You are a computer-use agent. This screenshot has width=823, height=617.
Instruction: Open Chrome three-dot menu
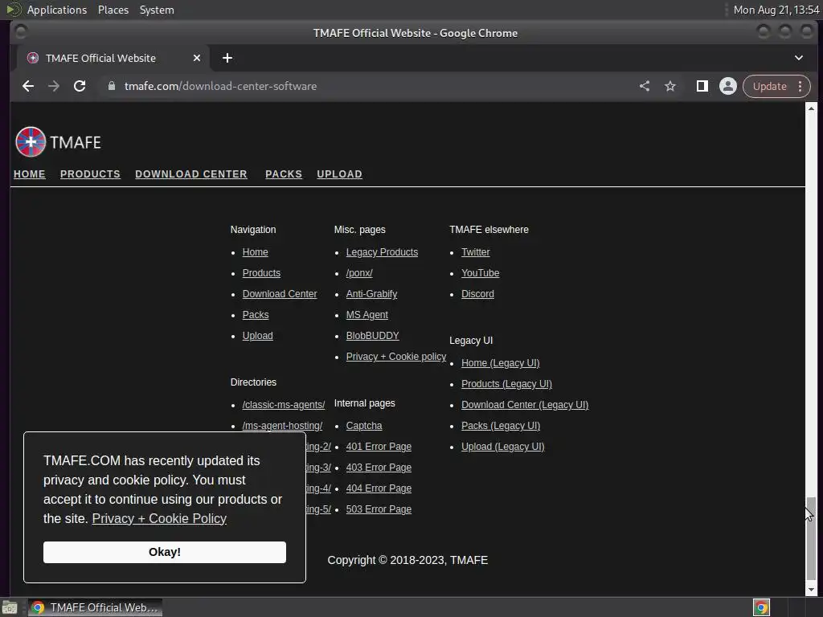click(x=800, y=86)
